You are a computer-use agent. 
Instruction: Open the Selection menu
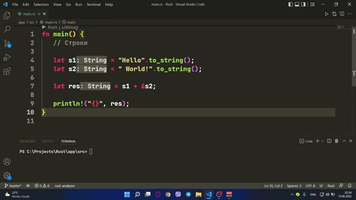(x=41, y=4)
